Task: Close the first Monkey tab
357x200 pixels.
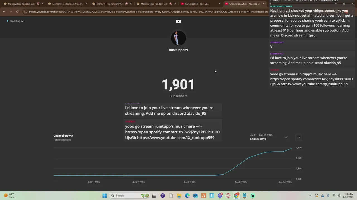Action: (x=42, y=4)
